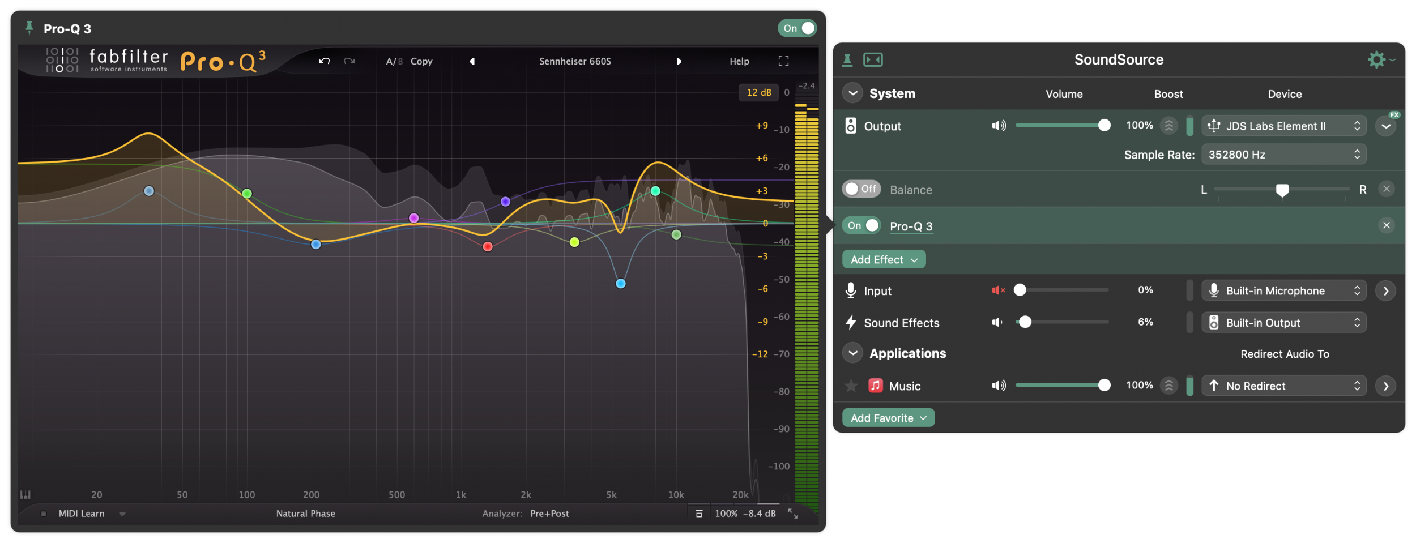Select the light blue low shelf EQ node
The image size is (1416, 543).
(149, 191)
